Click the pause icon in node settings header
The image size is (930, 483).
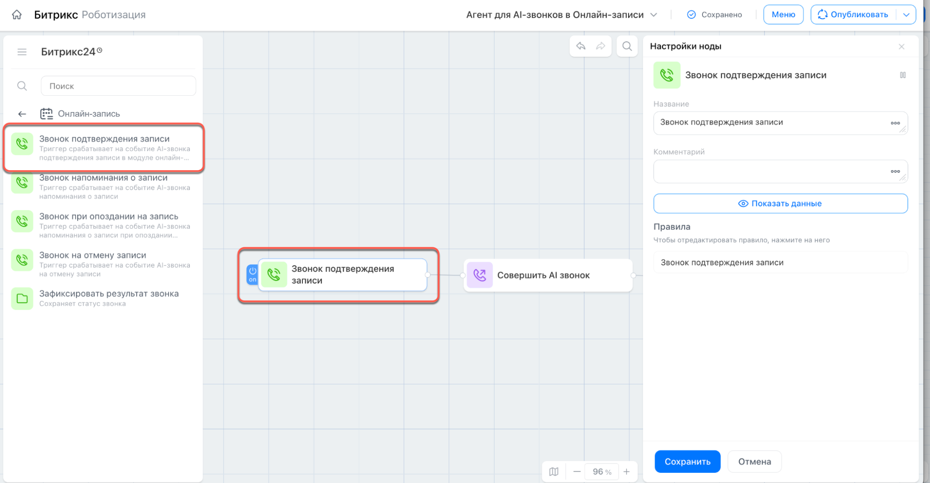pyautogui.click(x=903, y=75)
